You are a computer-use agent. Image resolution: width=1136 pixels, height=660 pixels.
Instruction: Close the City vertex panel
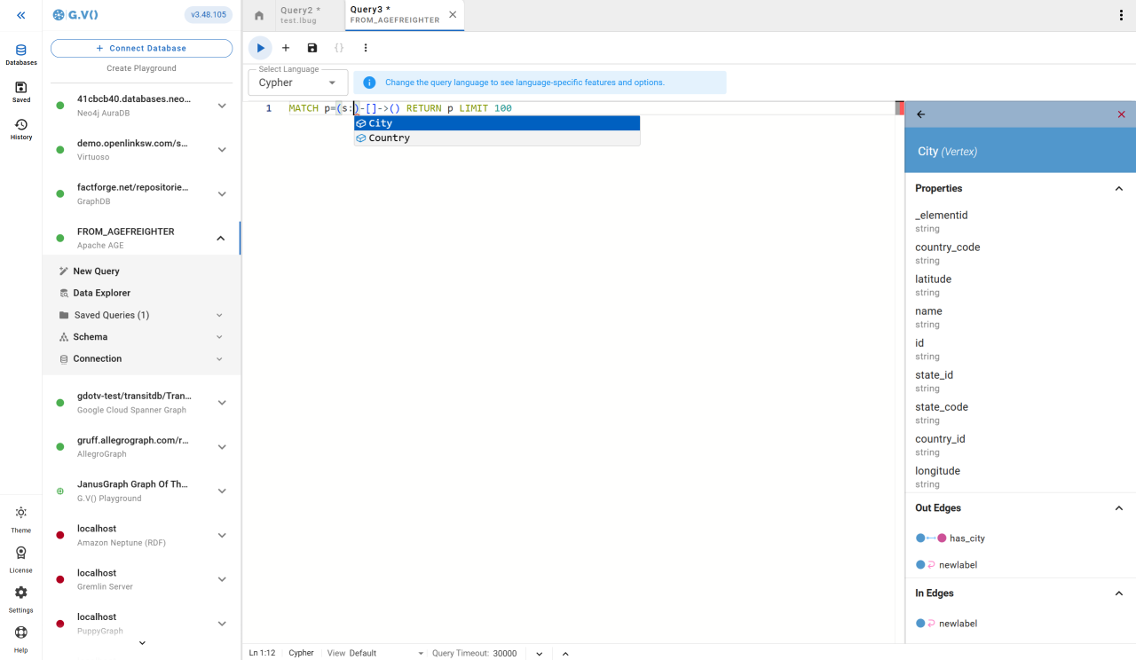click(1121, 114)
